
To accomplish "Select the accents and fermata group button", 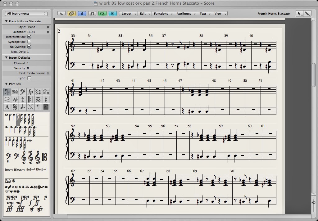I will [x=46, y=92].
